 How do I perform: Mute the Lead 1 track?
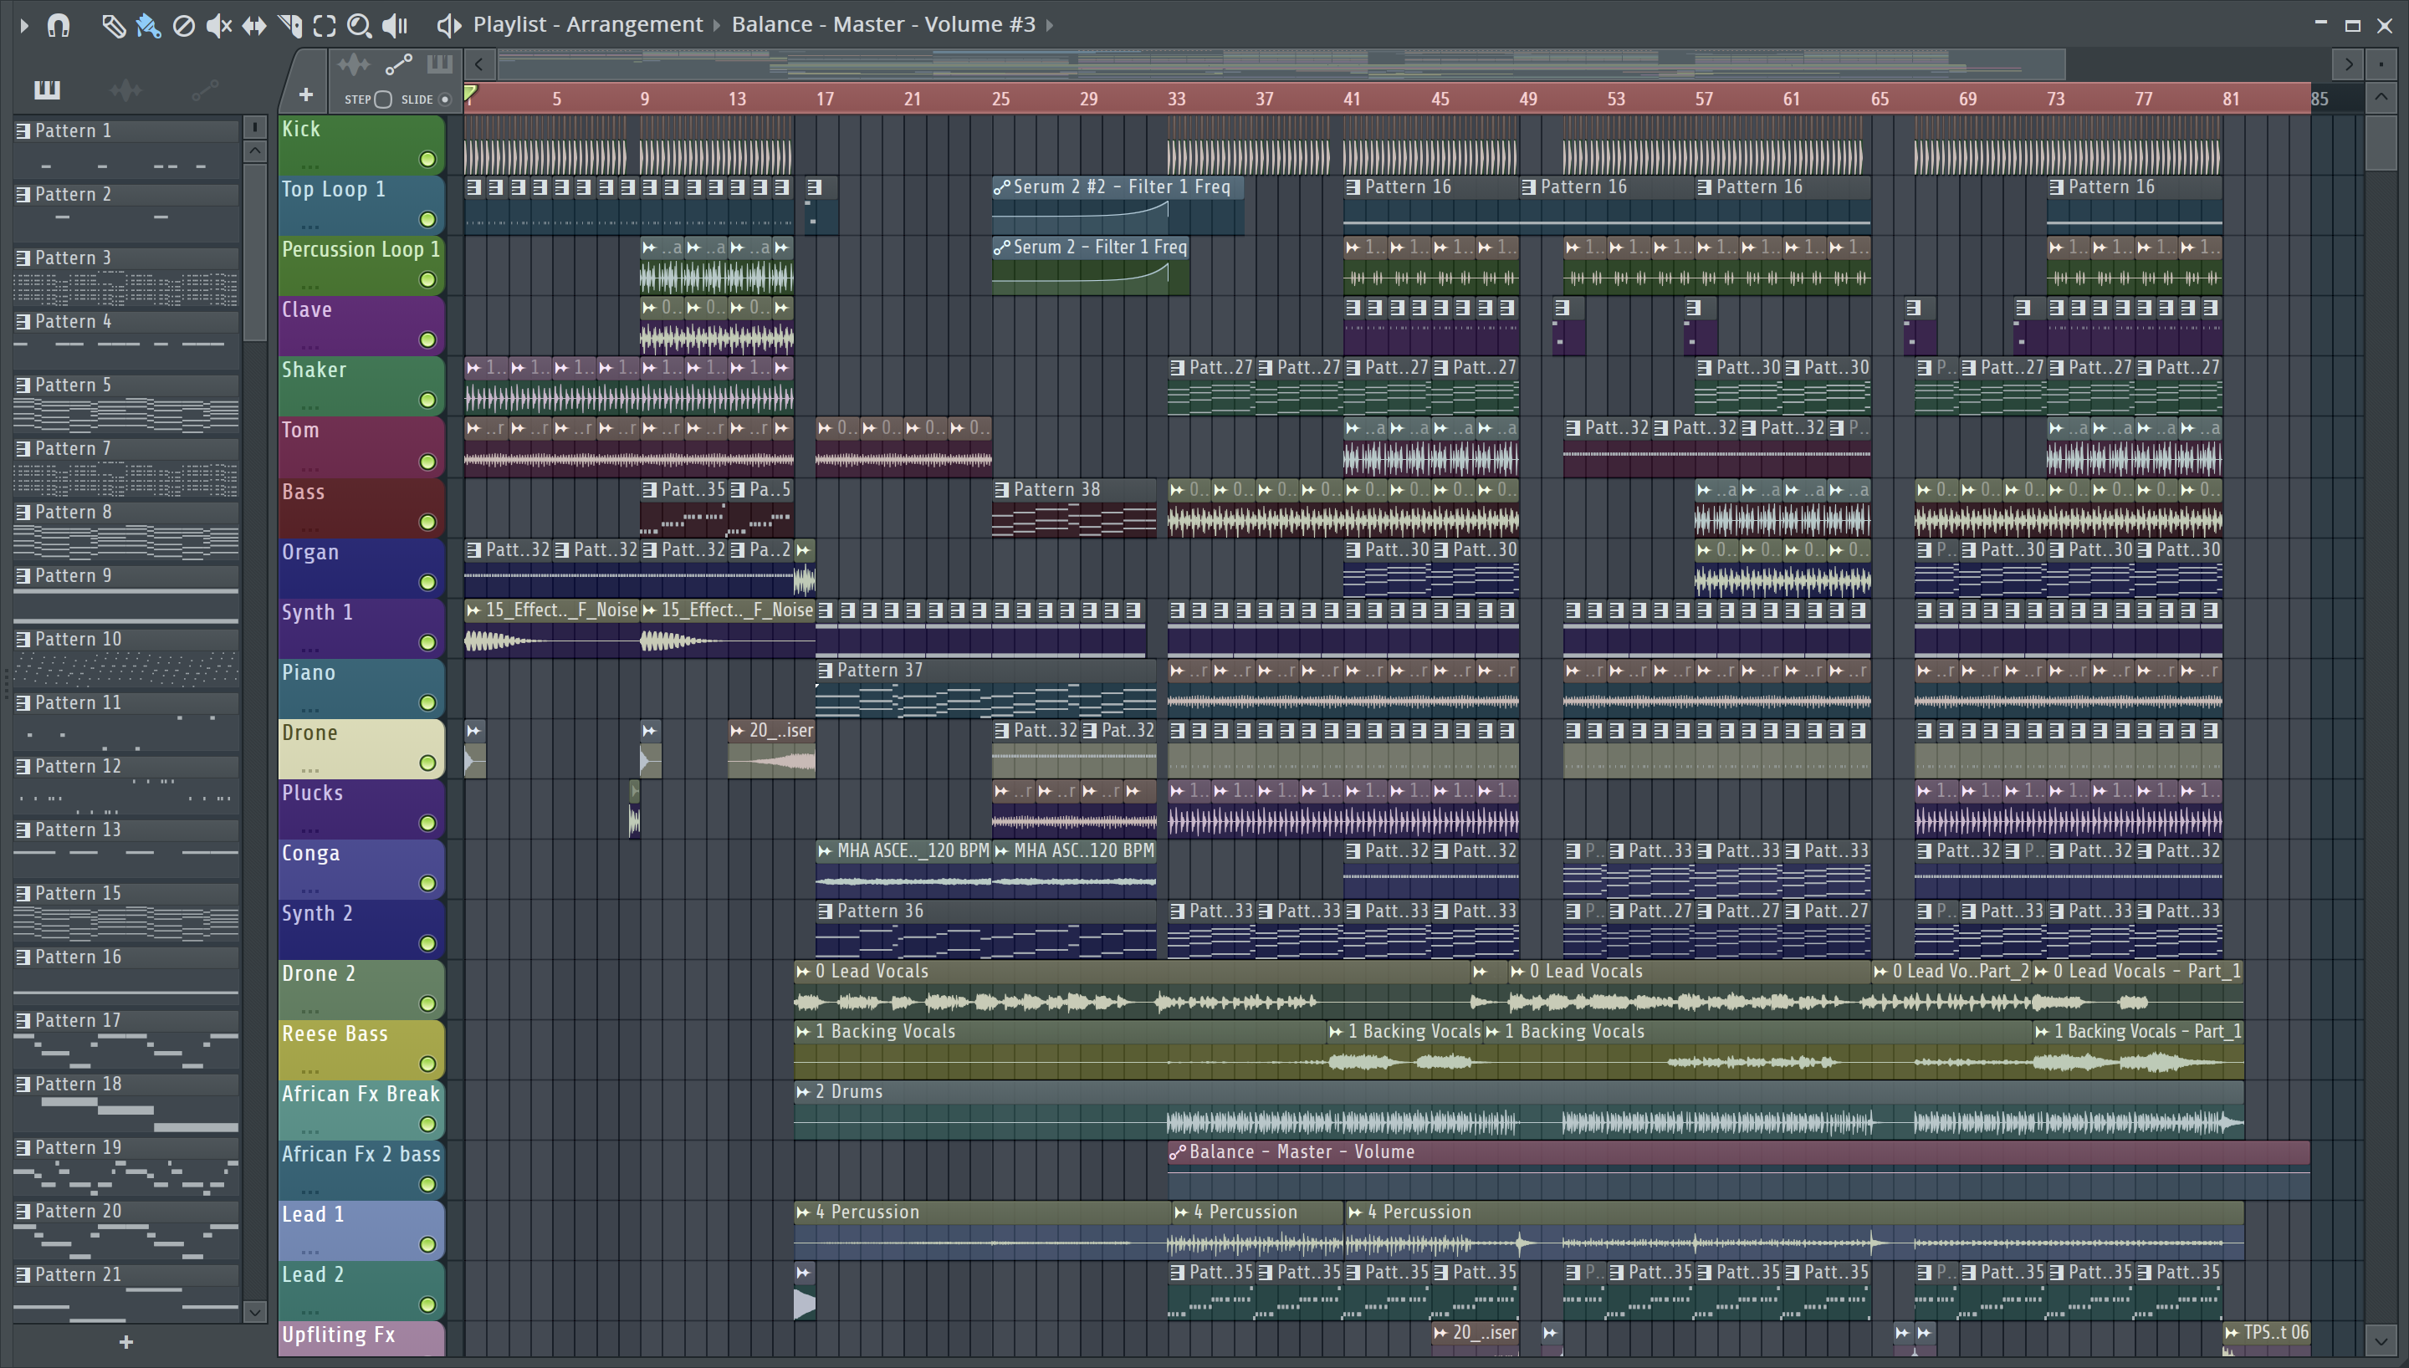point(427,1244)
